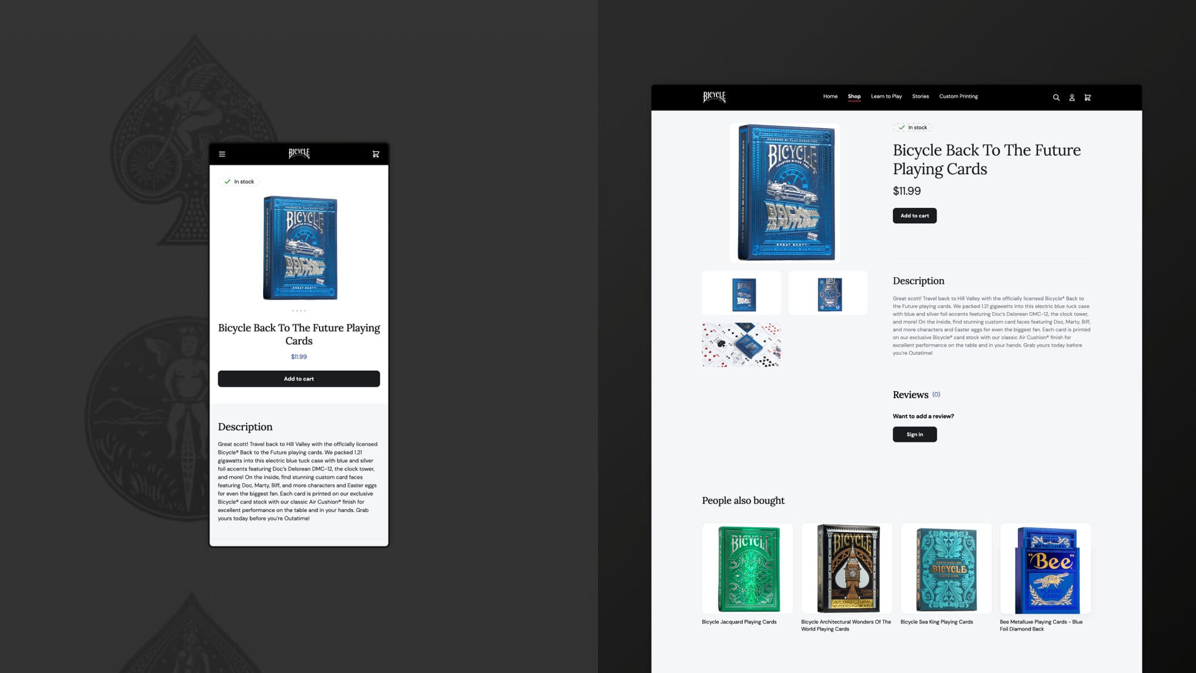Click the Sign In button for reviews
The image size is (1196, 673).
tap(914, 433)
